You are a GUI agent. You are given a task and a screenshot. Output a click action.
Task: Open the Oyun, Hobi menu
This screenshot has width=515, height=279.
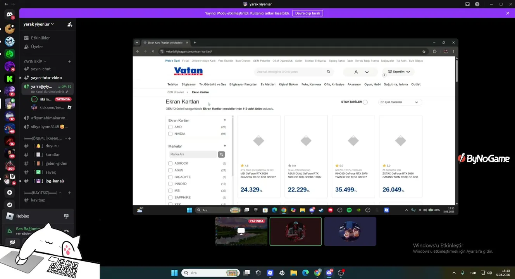tap(372, 84)
